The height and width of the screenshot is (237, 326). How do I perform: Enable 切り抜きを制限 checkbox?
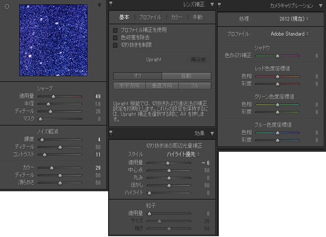[x=115, y=45]
